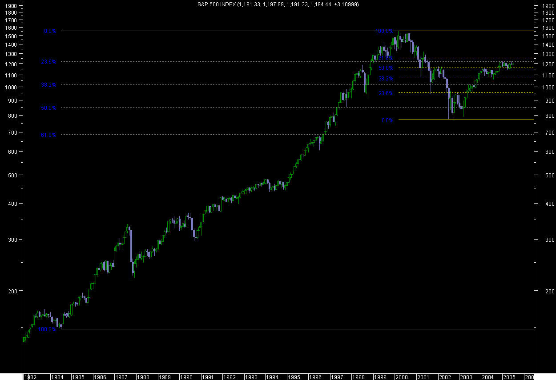Click the 1982 year label on time axis
Screen dimensions: 556x380
coord(31,377)
